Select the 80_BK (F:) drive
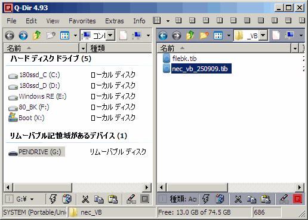This screenshot has width=308, height=220. point(29,108)
